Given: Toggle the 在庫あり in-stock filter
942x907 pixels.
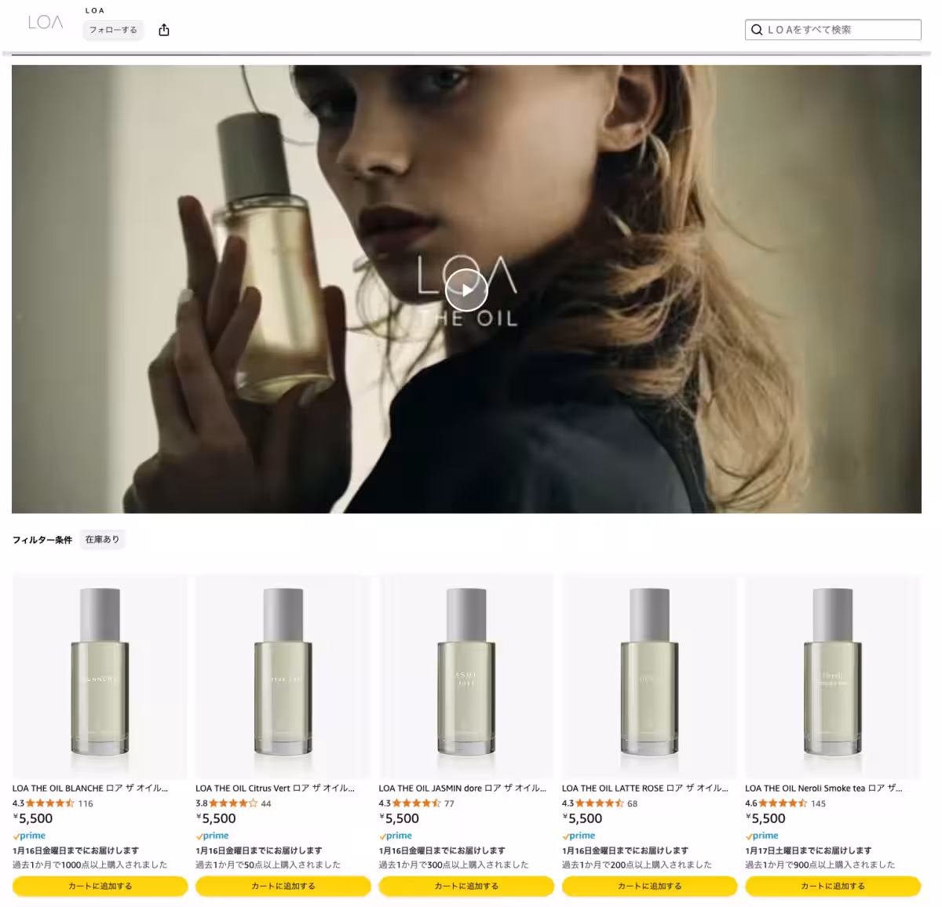Looking at the screenshot, I should [102, 540].
